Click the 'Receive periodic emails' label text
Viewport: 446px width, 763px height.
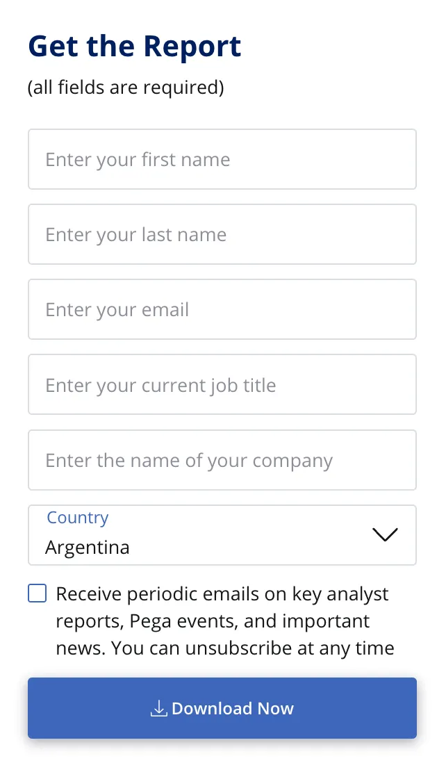coord(222,594)
